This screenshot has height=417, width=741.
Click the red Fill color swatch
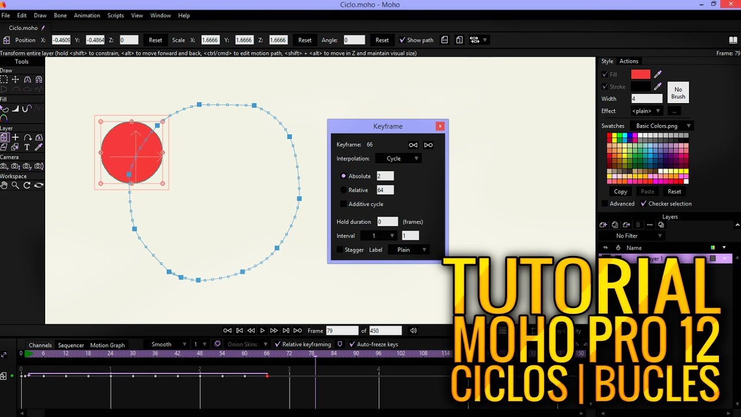[x=640, y=74]
